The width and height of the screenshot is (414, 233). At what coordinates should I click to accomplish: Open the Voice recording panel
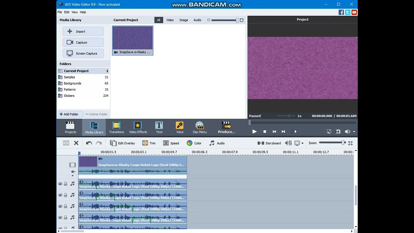[x=180, y=127]
